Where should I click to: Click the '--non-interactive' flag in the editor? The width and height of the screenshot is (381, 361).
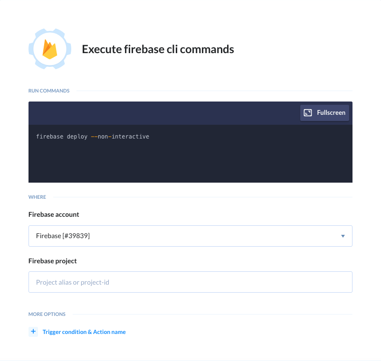tap(120, 137)
